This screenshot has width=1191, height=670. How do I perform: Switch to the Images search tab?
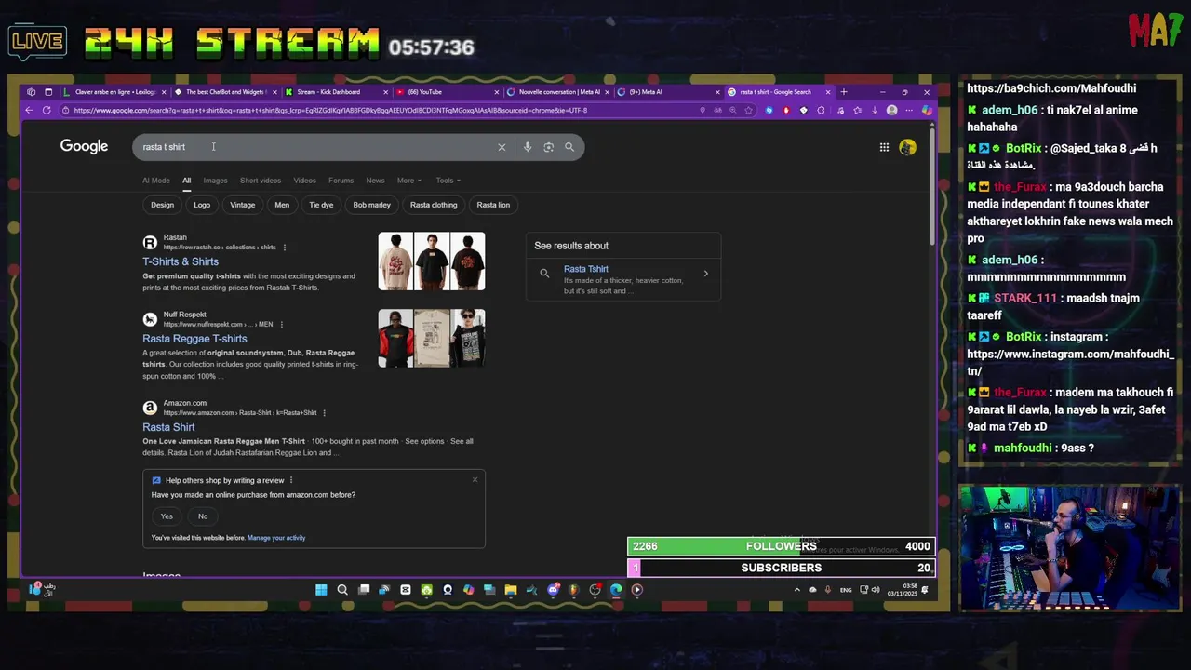point(215,181)
